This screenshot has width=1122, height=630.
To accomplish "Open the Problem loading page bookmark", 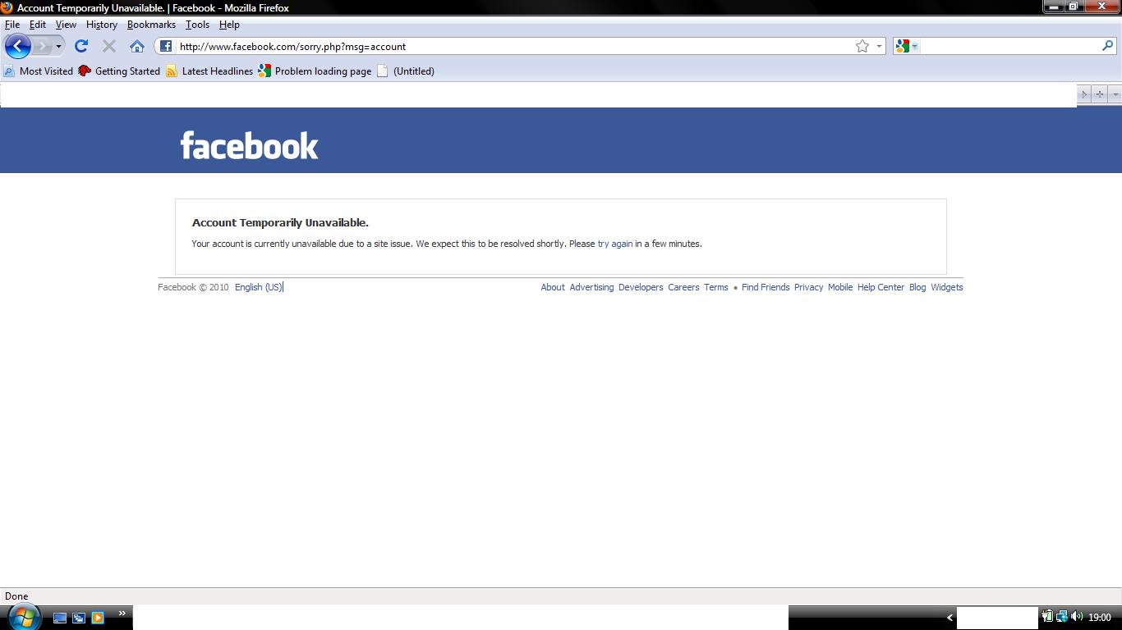I will click(x=315, y=71).
